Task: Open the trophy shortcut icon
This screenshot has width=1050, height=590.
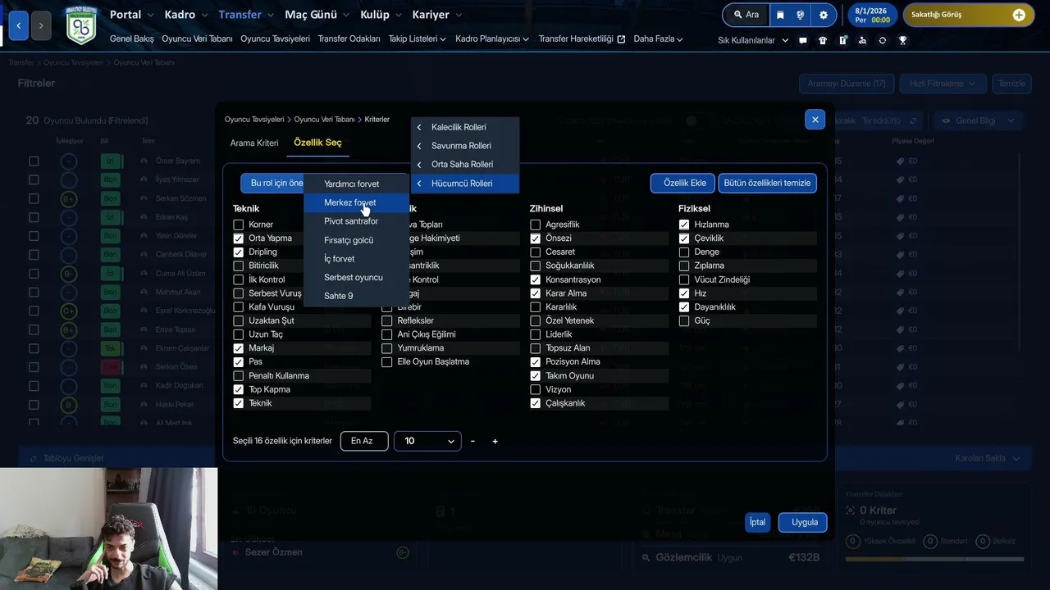Action: click(x=902, y=40)
